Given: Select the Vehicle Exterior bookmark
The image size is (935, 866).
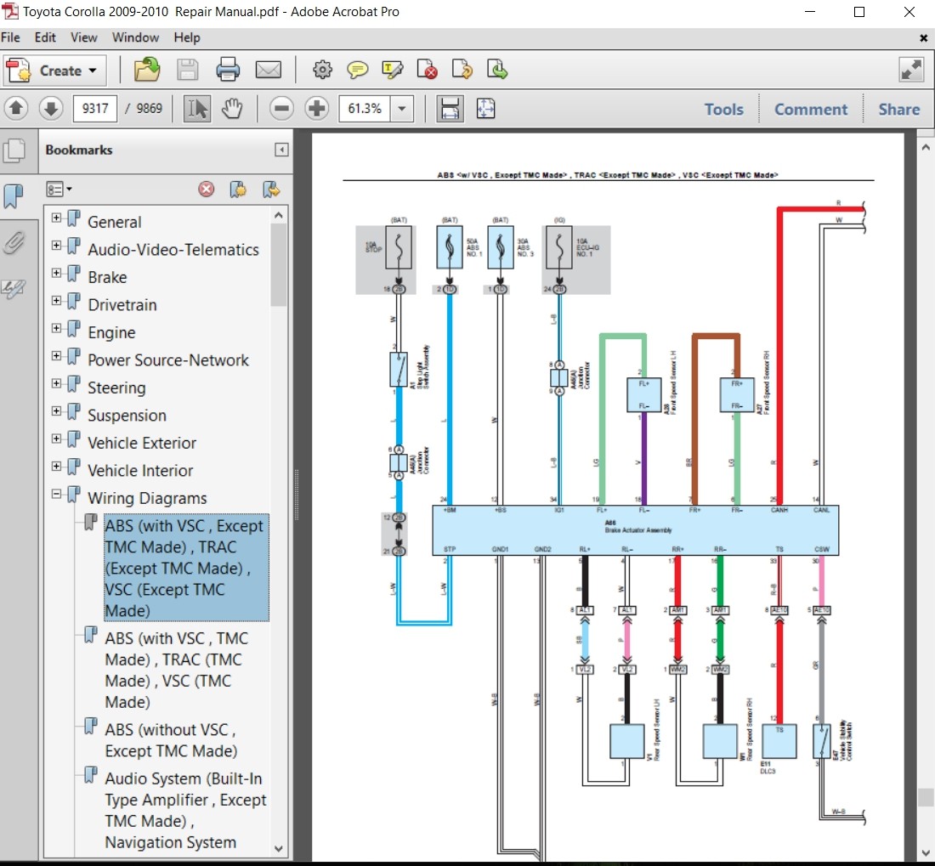Looking at the screenshot, I should click(142, 443).
